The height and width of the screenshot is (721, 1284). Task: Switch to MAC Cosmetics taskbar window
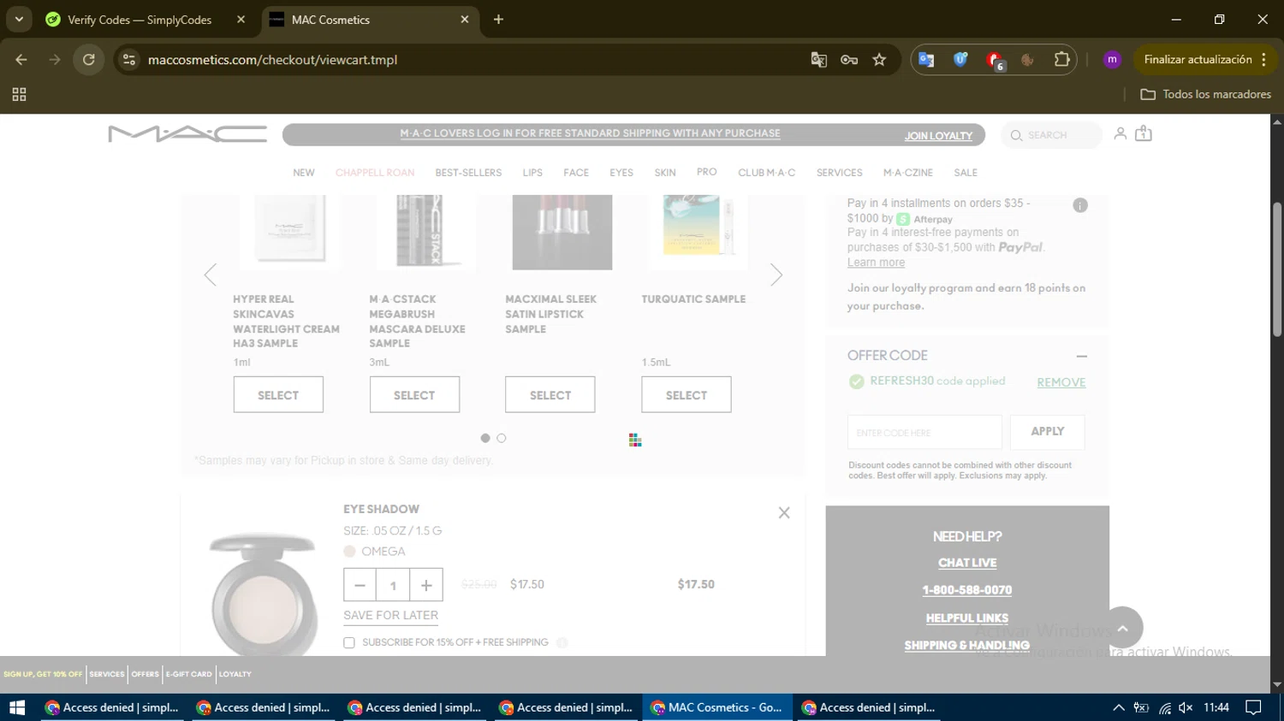coord(717,707)
